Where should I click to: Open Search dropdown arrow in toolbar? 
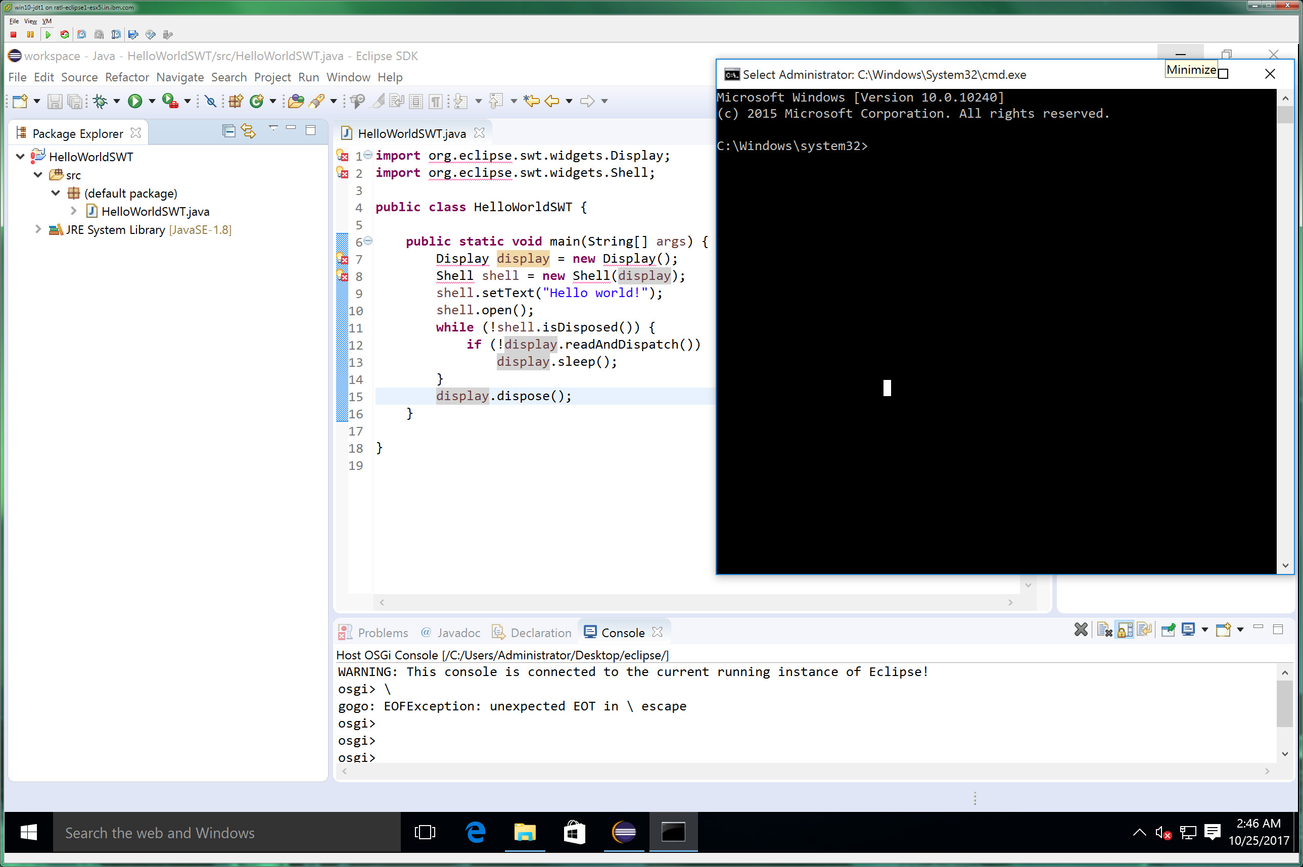[x=333, y=101]
